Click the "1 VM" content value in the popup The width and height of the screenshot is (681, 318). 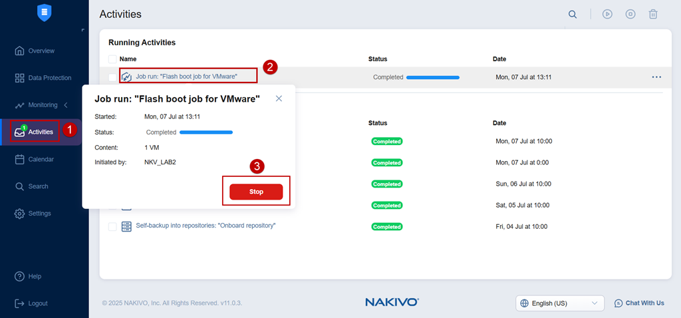152,148
